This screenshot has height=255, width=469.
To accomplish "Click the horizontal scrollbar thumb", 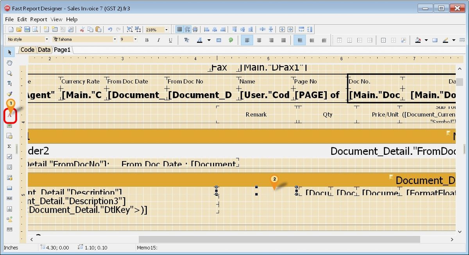I will click(x=279, y=239).
